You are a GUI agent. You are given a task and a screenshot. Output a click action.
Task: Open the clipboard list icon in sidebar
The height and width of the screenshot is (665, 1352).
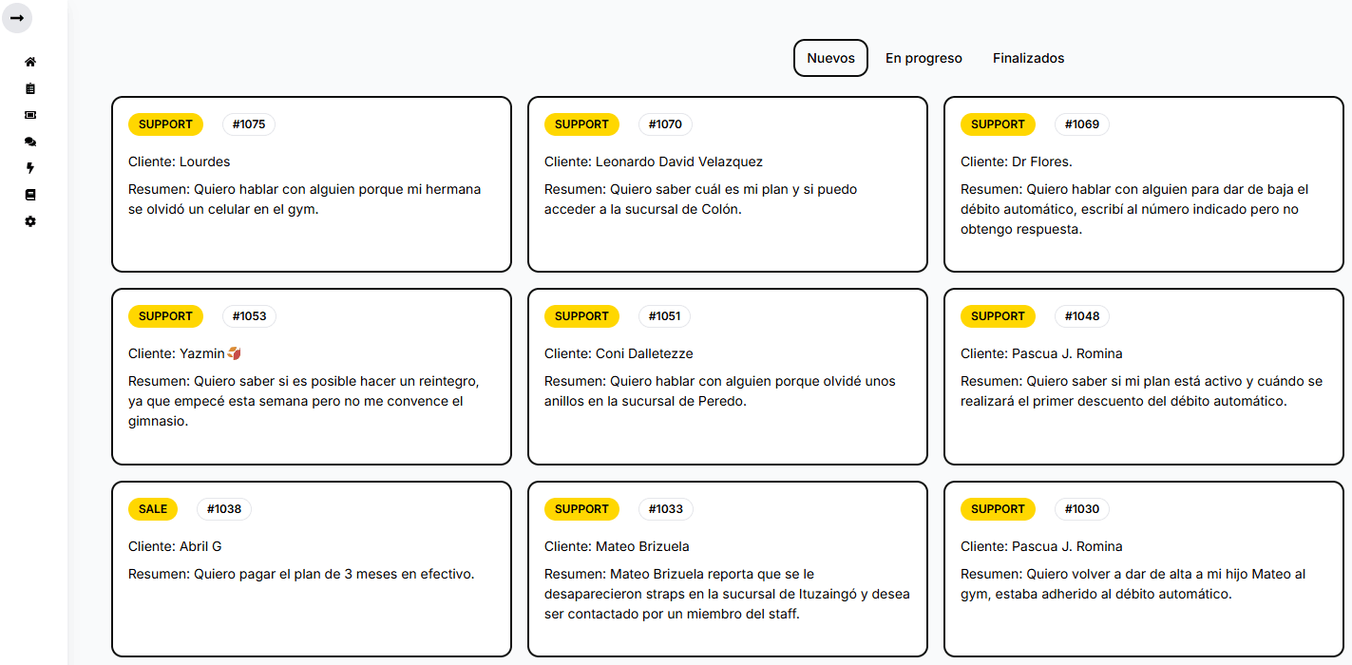point(30,88)
